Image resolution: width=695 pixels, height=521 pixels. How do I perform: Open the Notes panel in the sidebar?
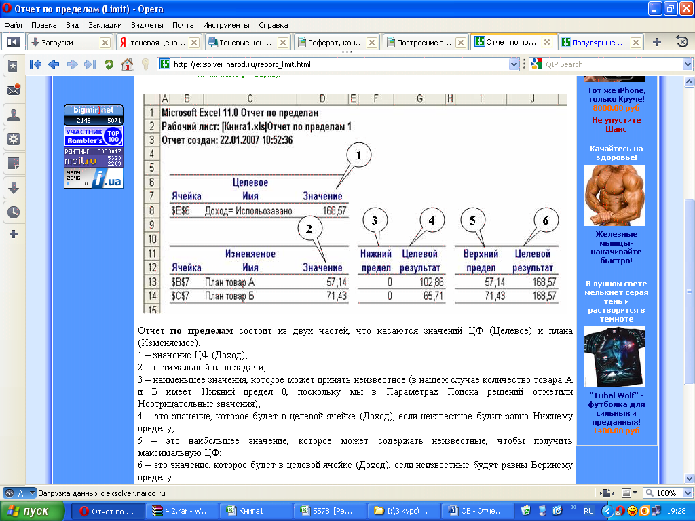point(14,163)
